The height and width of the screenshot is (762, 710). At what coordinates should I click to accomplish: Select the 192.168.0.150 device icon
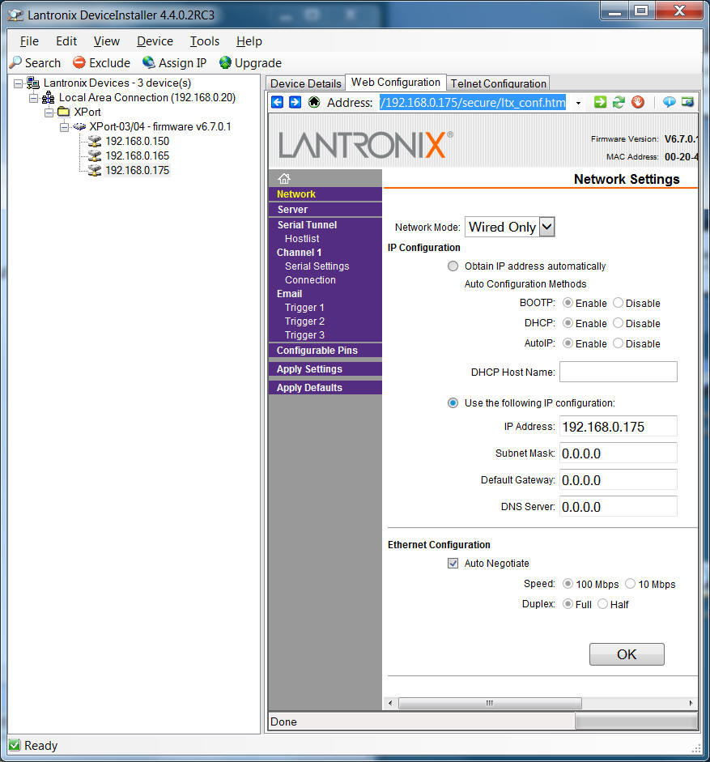click(x=94, y=142)
